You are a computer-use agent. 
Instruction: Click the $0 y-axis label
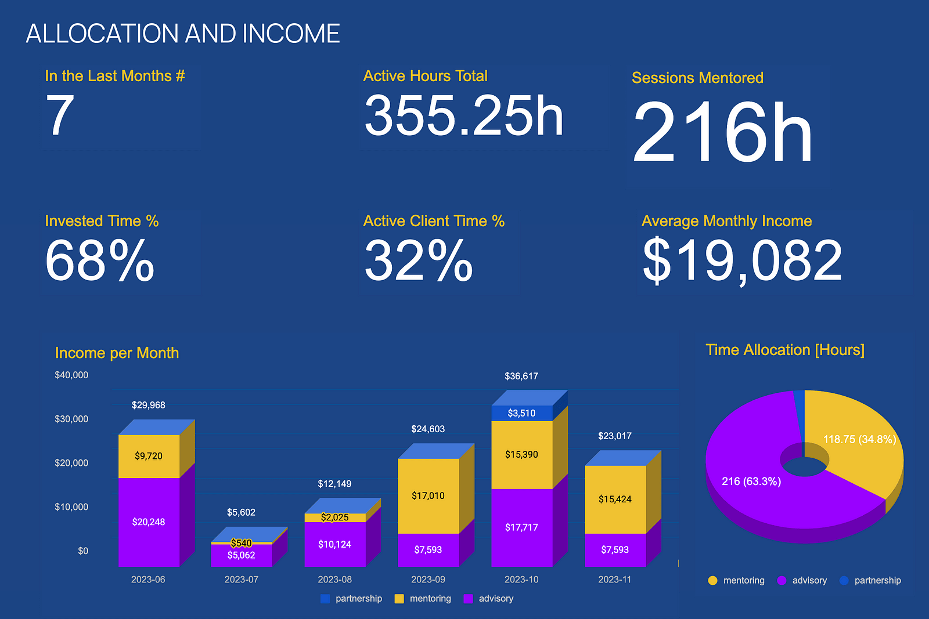tap(83, 551)
